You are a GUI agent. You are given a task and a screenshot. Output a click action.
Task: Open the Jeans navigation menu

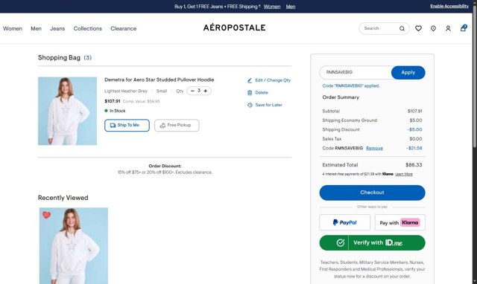(57, 28)
